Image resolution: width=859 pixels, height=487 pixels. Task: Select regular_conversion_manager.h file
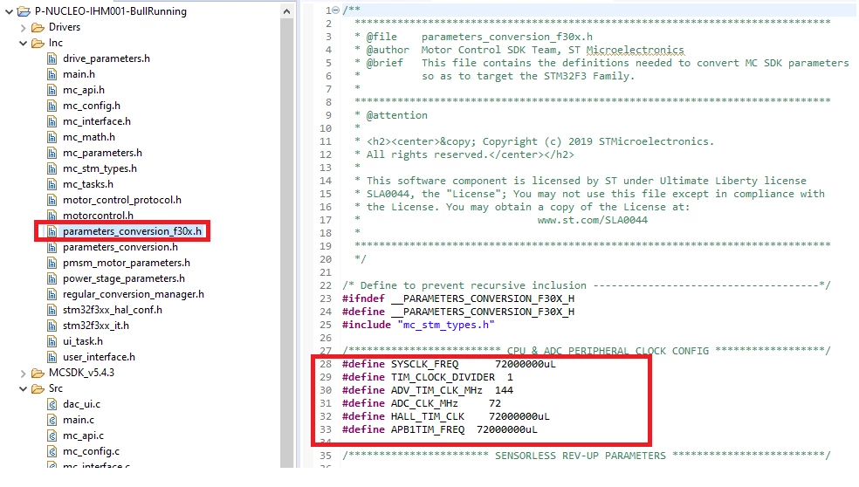tap(133, 294)
